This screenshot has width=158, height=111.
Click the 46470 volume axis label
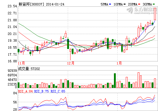click(12, 80)
